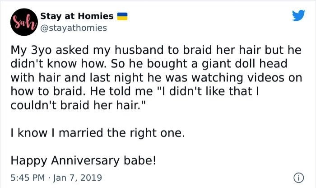Open the Jan 7, 2019 date link

[77, 178]
